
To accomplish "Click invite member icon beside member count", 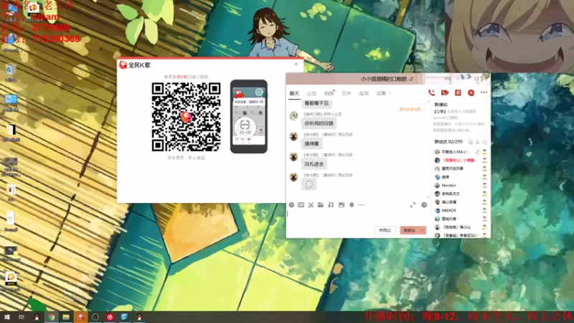I will click(477, 141).
